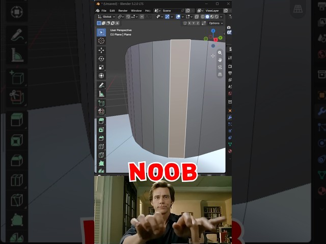Select the Select Box tool

pos(101,33)
